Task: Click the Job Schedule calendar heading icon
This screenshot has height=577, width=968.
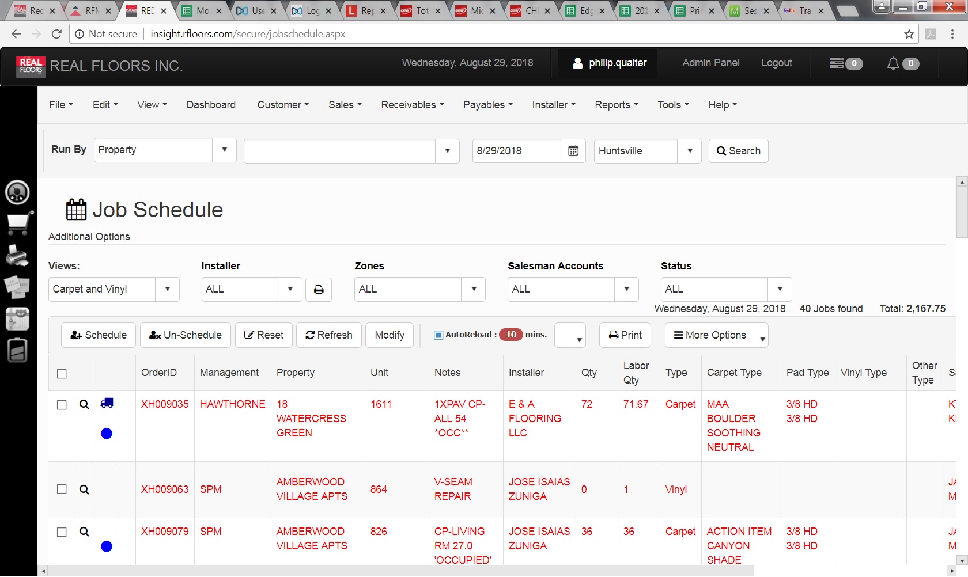Action: [x=76, y=210]
